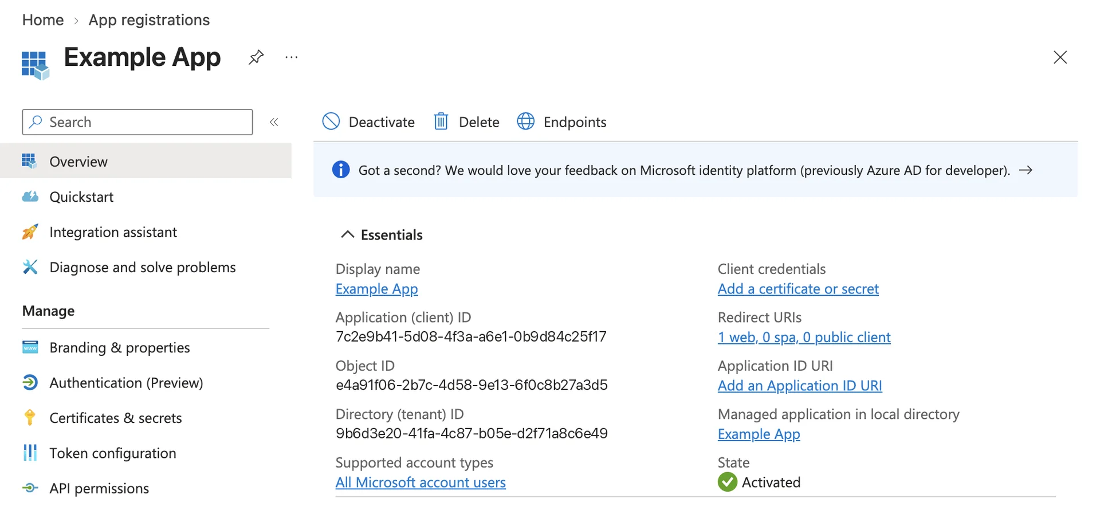Click the Certificates & secrets key icon
This screenshot has height=506, width=1100.
[30, 417]
